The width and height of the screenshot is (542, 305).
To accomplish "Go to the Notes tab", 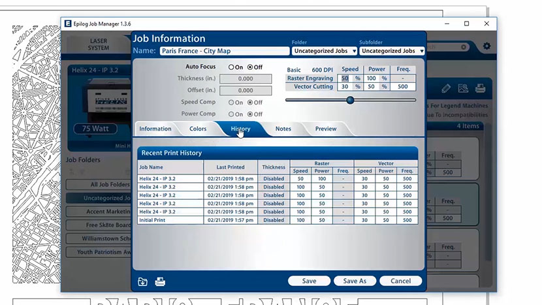I will (x=283, y=129).
